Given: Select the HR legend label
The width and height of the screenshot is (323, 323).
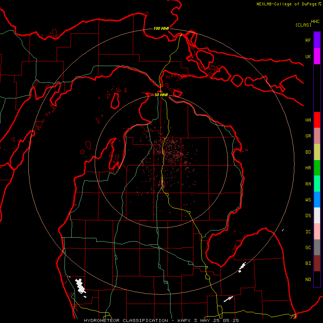Looking at the screenshot, I should (308, 168).
